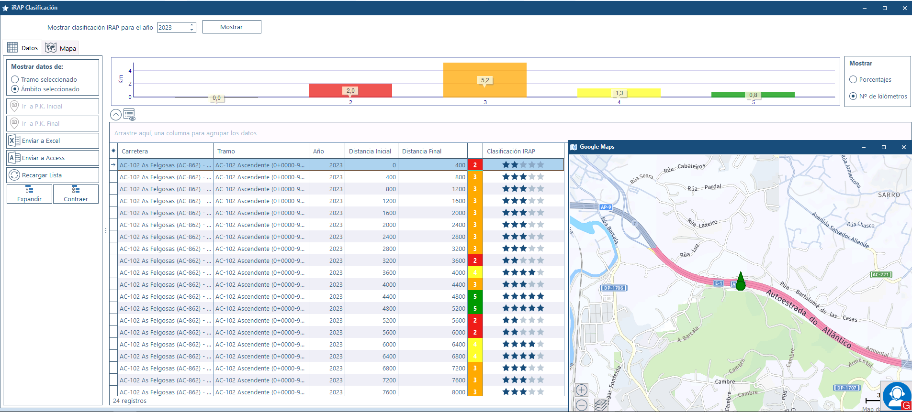Collapse the chart panel with circled chevron
Image resolution: width=912 pixels, height=412 pixels.
(x=116, y=115)
